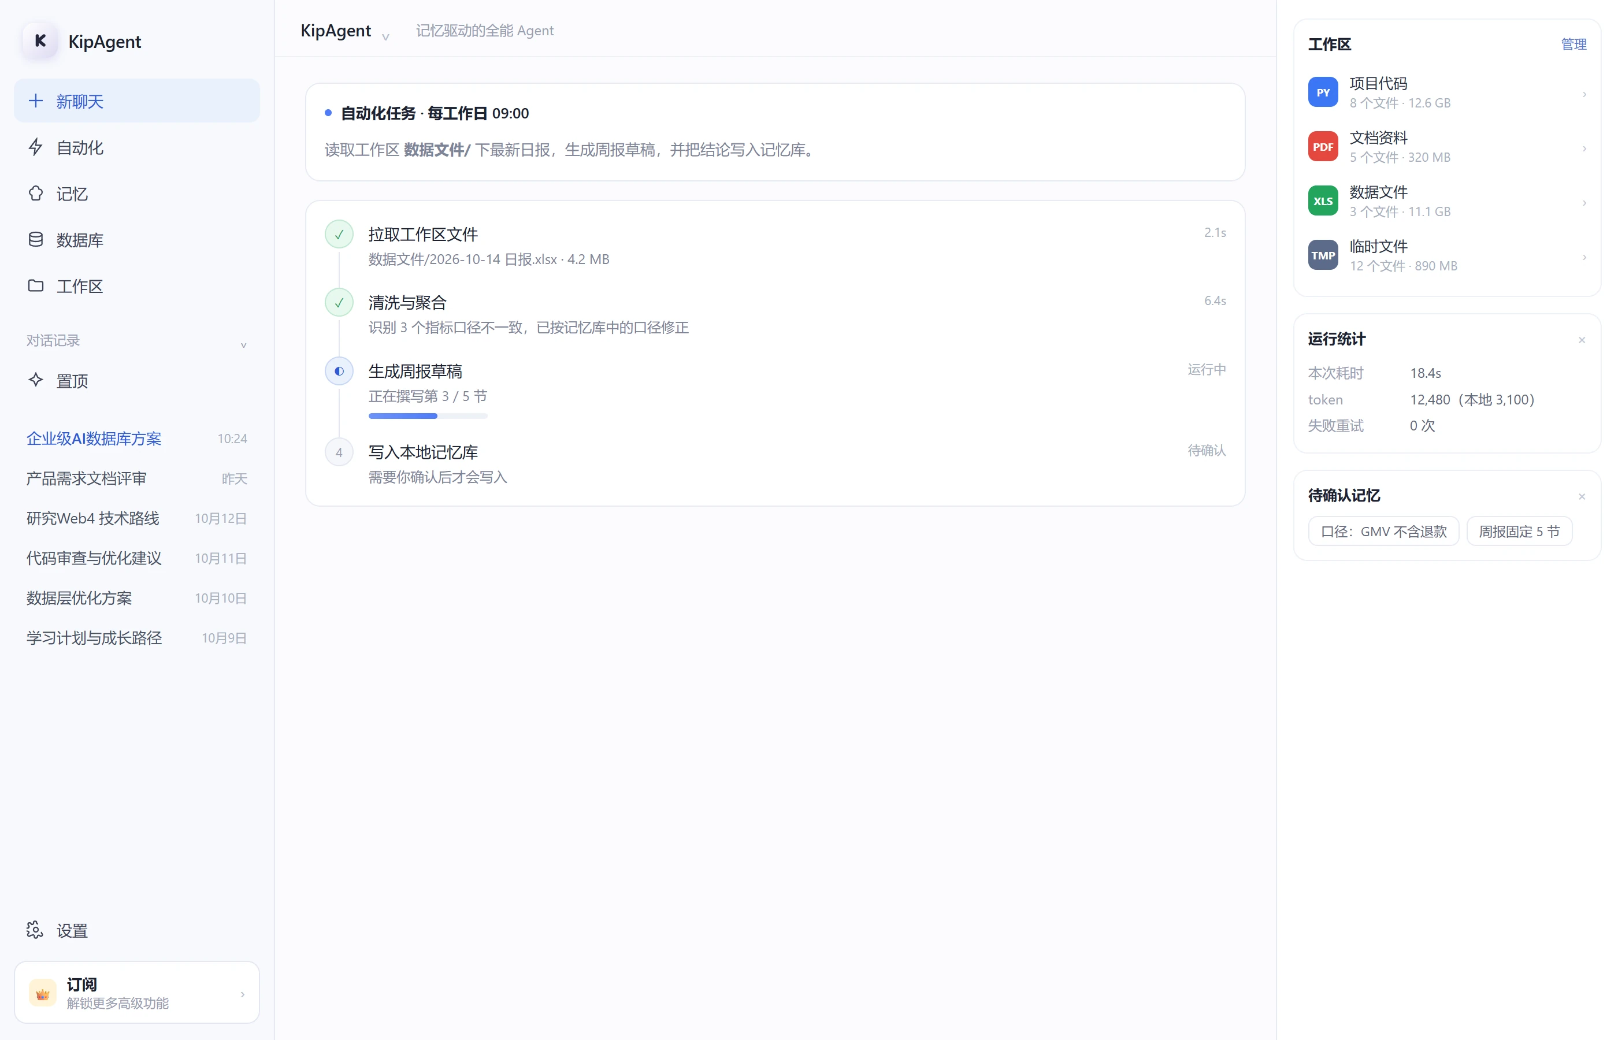Open the 产品需求文档评审 conversation

click(136, 478)
